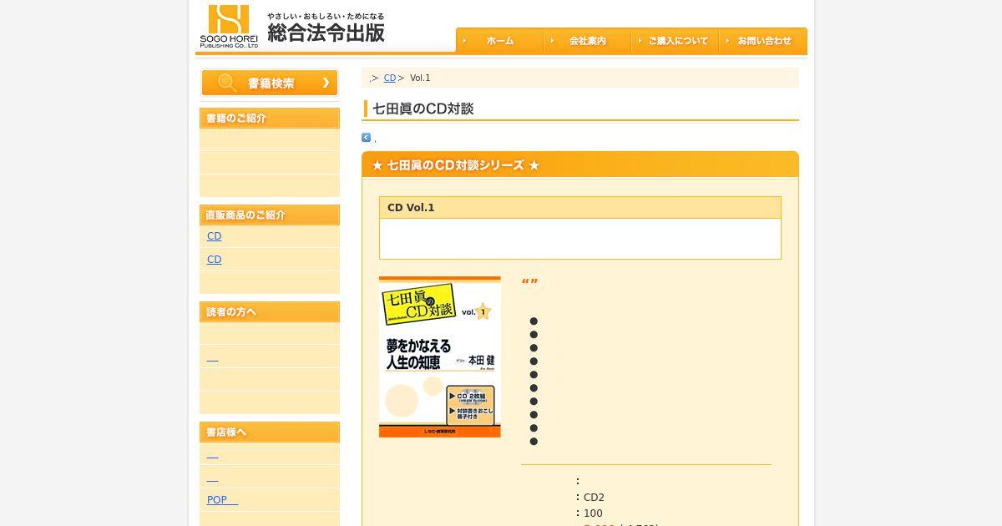Click the magnifier icon on 書籍検索
The width and height of the screenshot is (1002, 526).
[x=226, y=83]
